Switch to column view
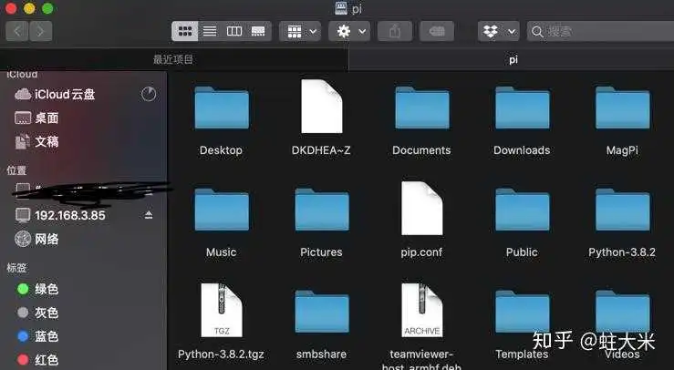 tap(234, 31)
